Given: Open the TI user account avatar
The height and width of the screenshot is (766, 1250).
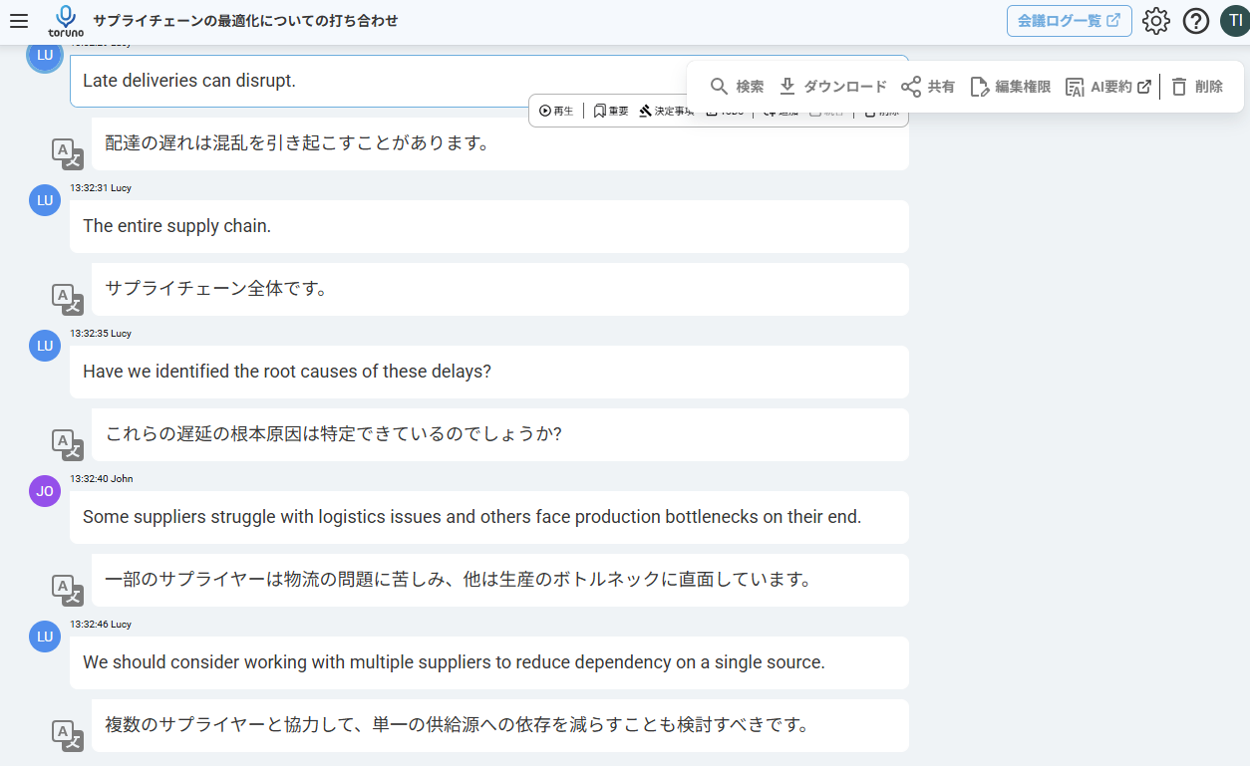Looking at the screenshot, I should tap(1235, 21).
